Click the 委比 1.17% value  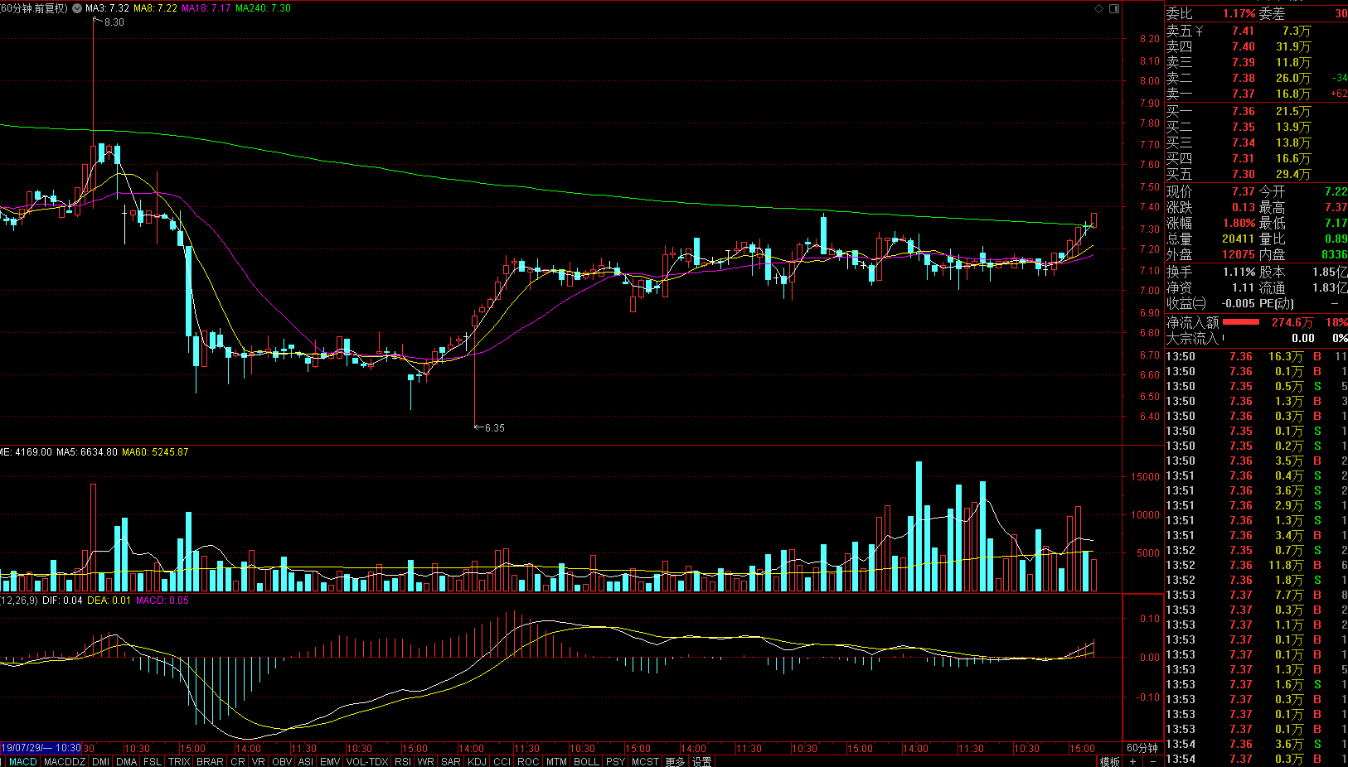coord(1239,13)
